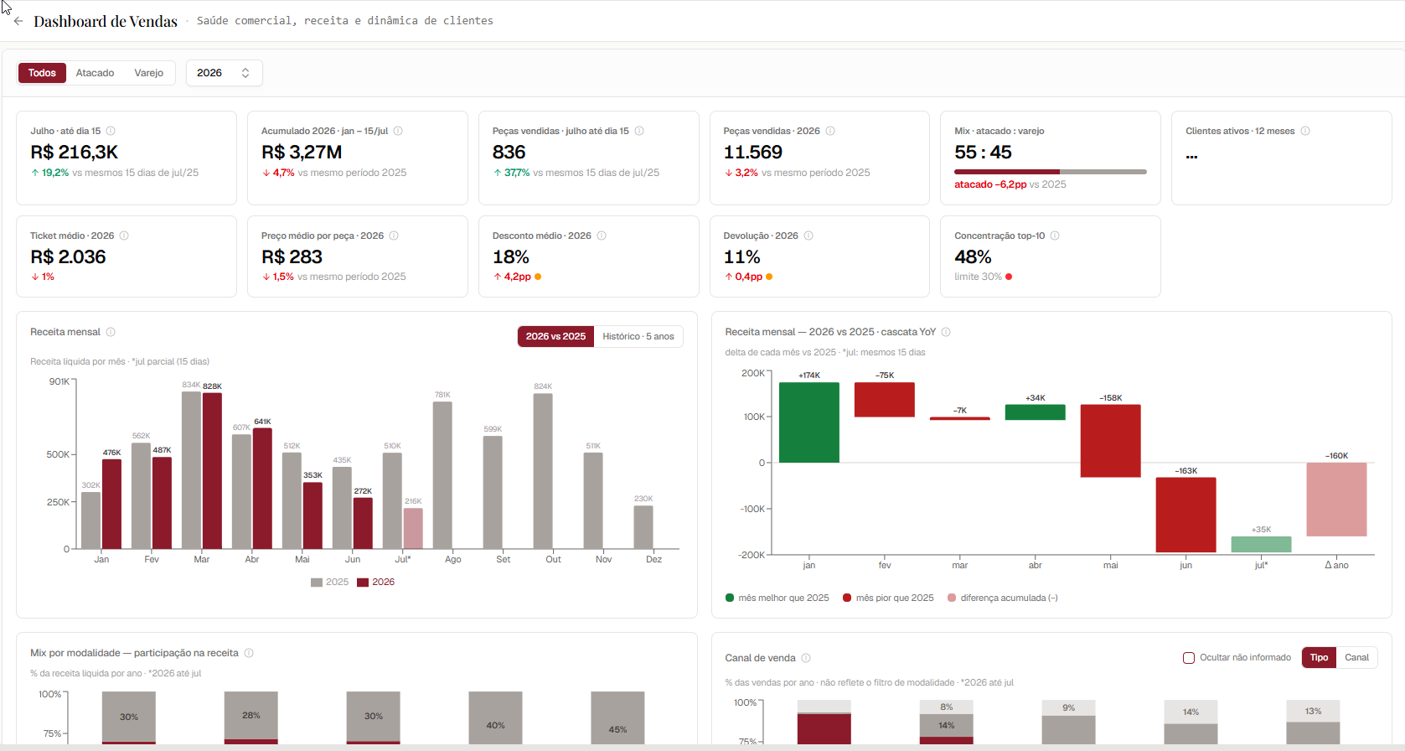Click mês pior que 2025 legend item

coord(888,598)
